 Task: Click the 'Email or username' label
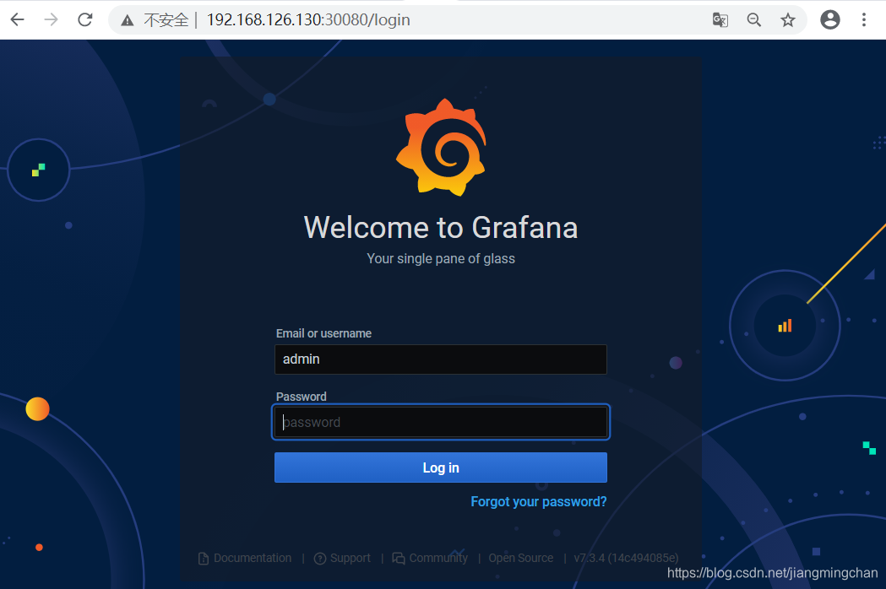click(323, 333)
